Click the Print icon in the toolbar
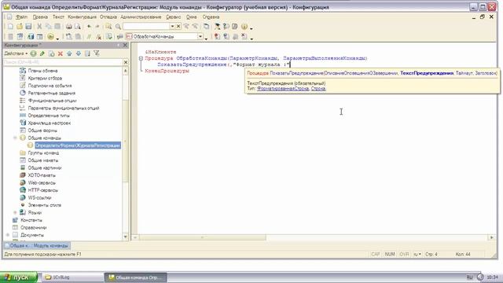The image size is (503, 283). (x=69, y=27)
